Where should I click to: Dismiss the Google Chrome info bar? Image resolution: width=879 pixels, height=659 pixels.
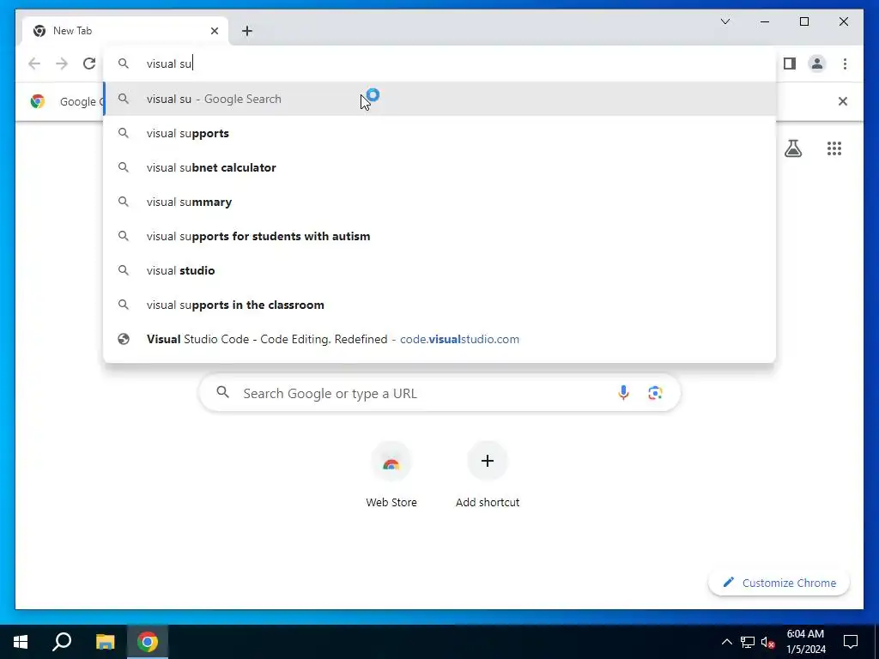(843, 101)
